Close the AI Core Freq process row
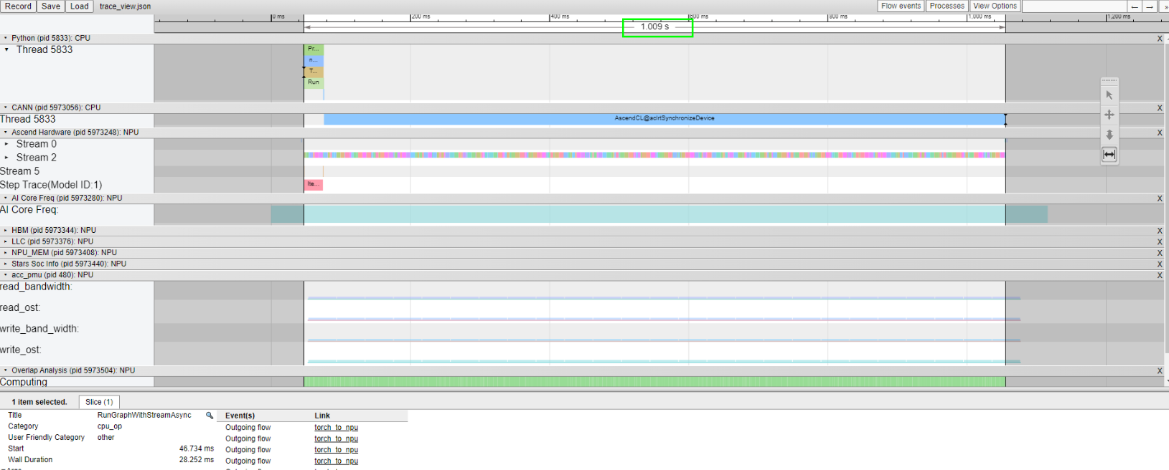 point(1160,198)
